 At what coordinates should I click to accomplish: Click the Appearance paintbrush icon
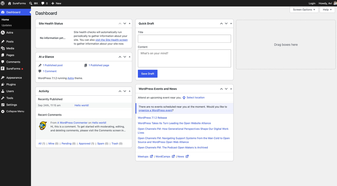pos(3,78)
